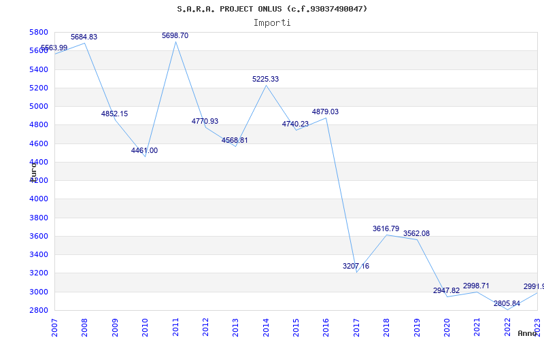Click y-axis value 5000
The image size is (544, 340).
coord(39,106)
